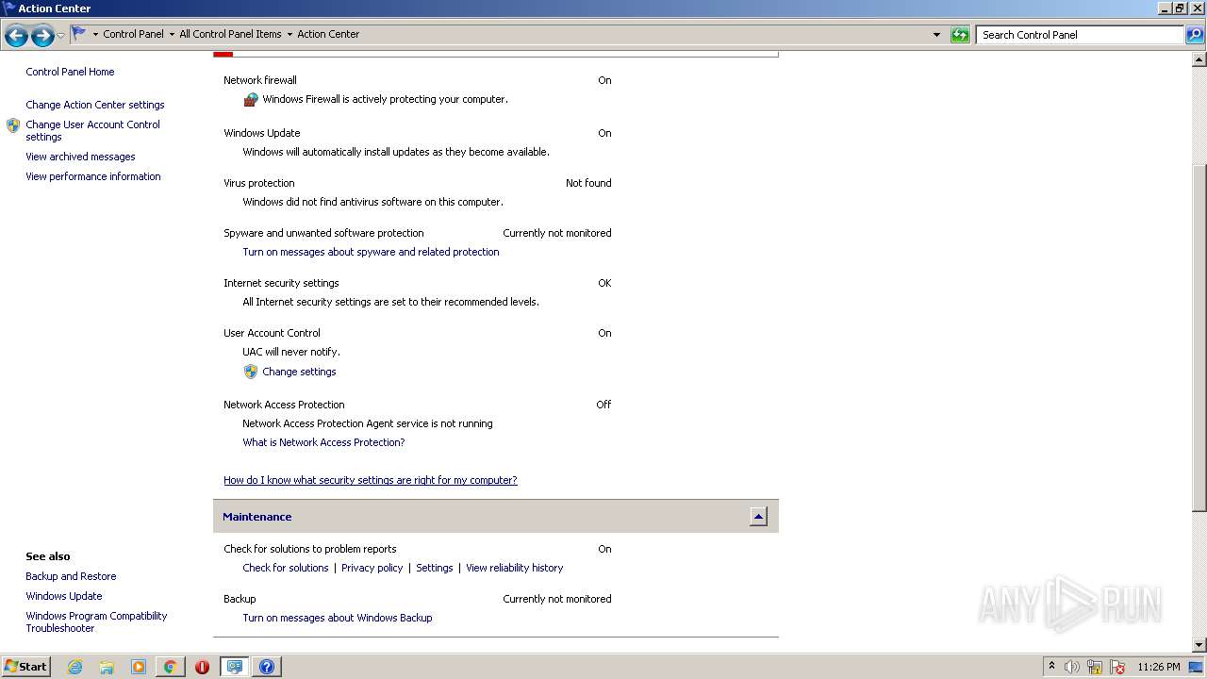Image resolution: width=1207 pixels, height=679 pixels.
Task: Click the volume speaker tray icon
Action: [1072, 667]
